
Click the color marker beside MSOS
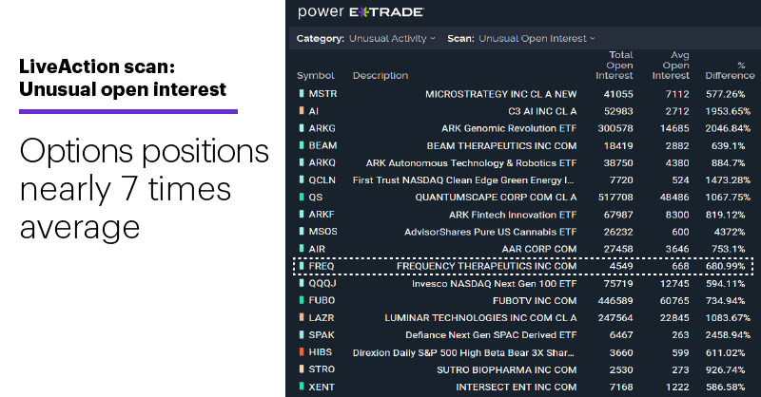tap(302, 231)
